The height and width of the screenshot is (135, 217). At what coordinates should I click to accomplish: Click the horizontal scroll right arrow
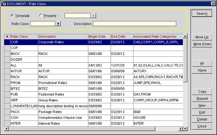[181, 129]
